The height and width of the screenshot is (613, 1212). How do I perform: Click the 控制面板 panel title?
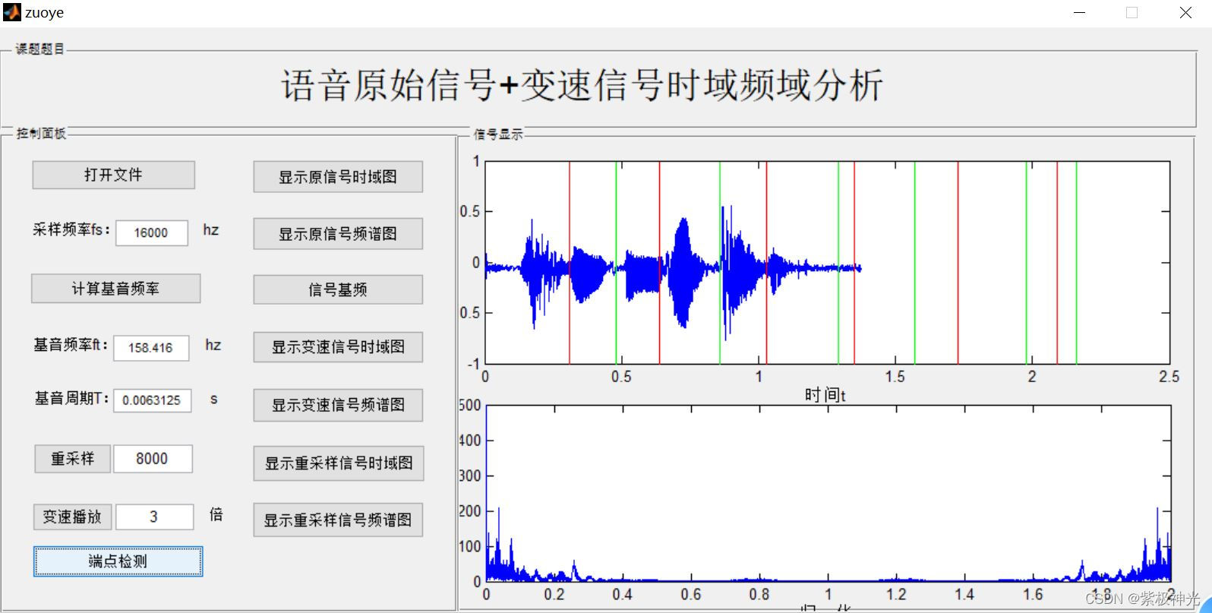pyautogui.click(x=41, y=133)
